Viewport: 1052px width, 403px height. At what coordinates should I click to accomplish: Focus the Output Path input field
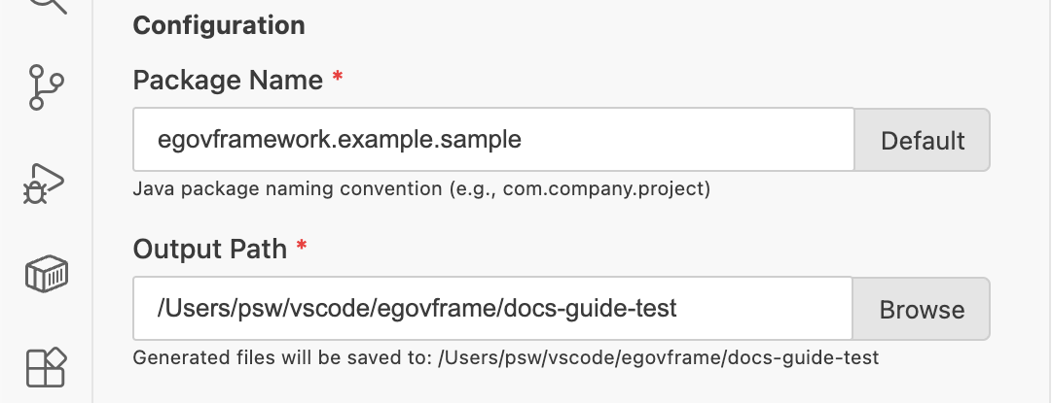759,310
